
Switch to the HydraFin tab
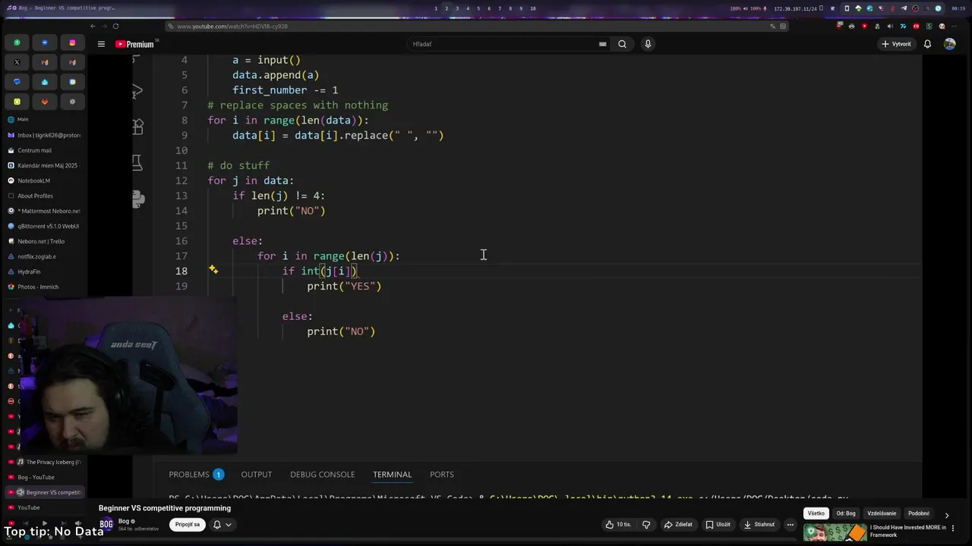44,271
